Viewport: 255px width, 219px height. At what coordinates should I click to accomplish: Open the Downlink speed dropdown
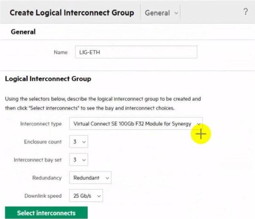(86, 196)
